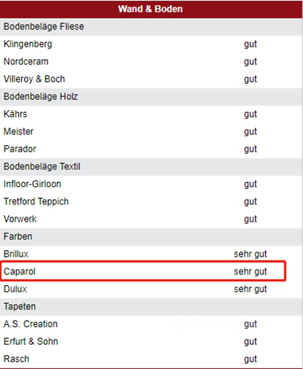303x369 pixels.
Task: Select the Erfurt & Sohn row
Action: 151,341
